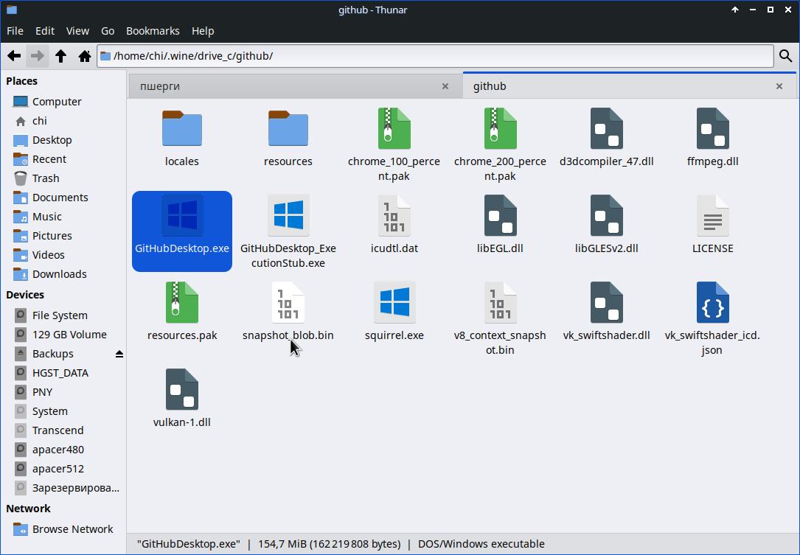
Task: Close the github tab
Action: pyautogui.click(x=779, y=86)
